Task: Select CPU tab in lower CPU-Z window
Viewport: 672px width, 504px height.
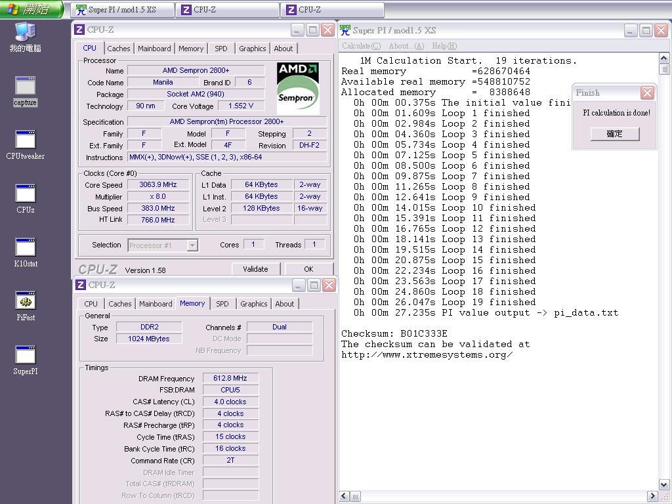Action: (91, 303)
